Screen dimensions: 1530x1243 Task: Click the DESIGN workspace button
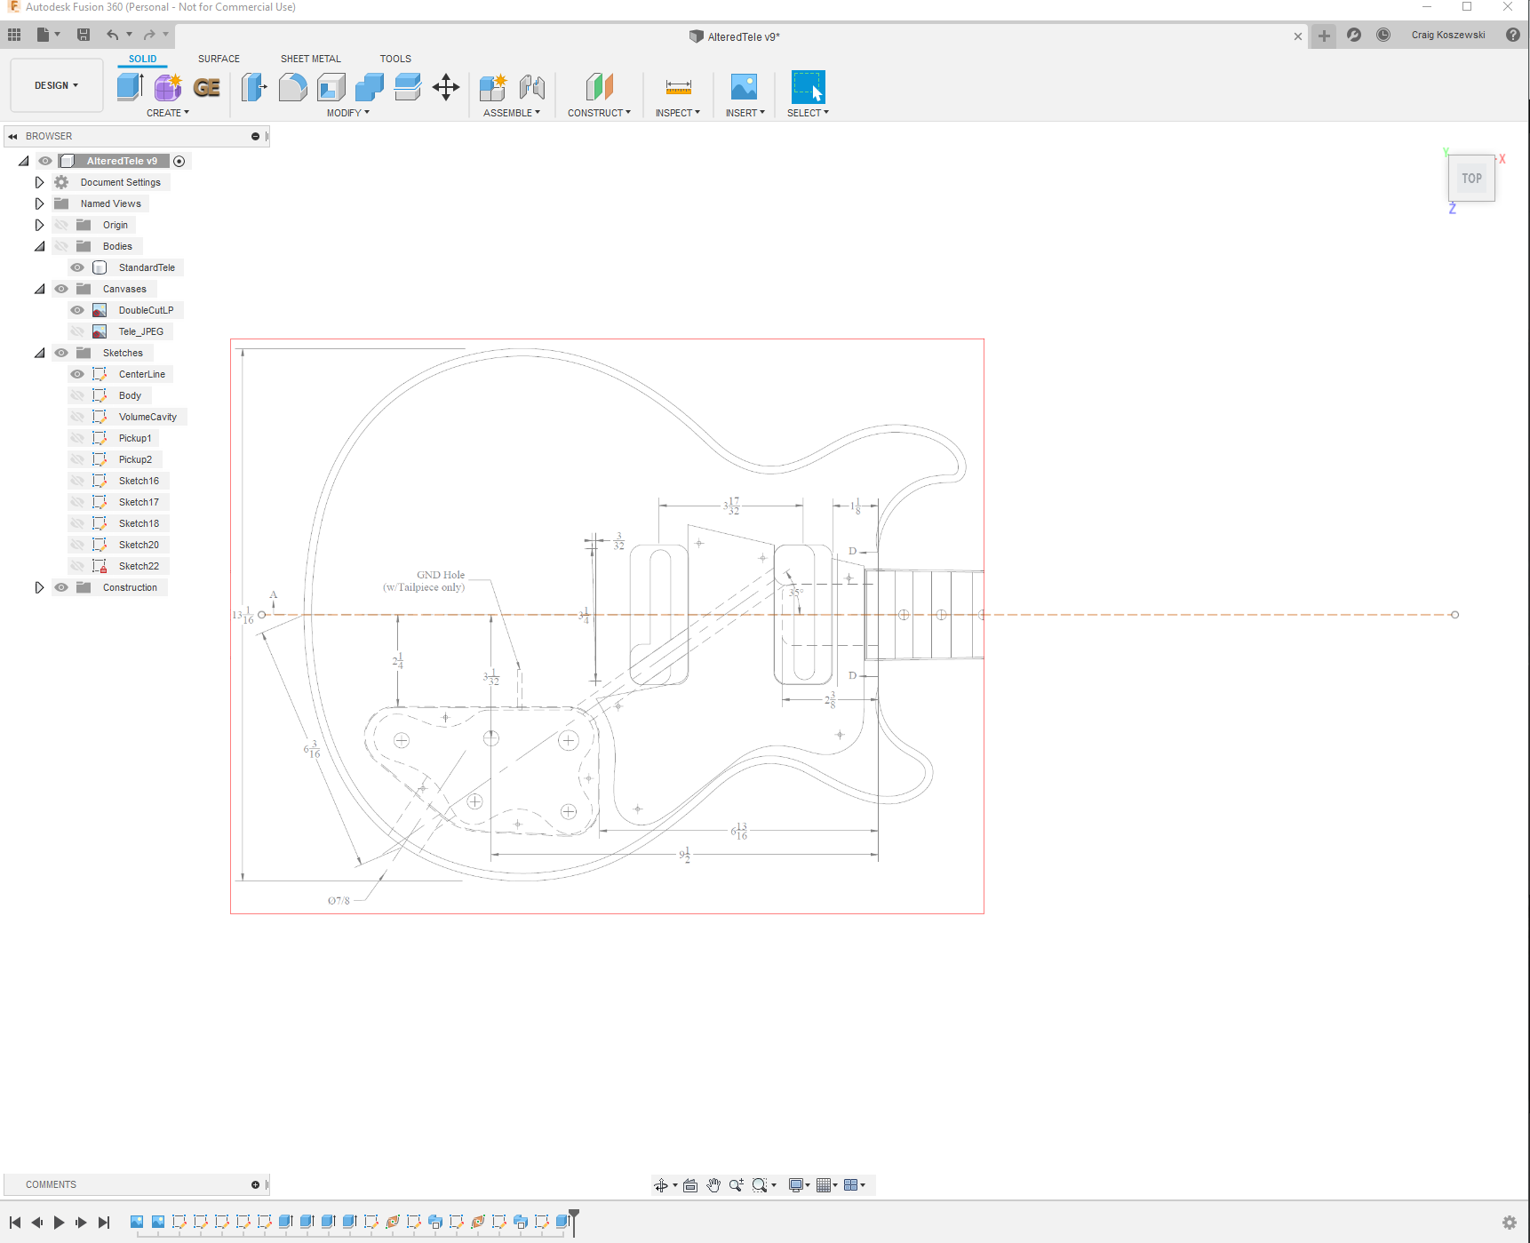pyautogui.click(x=56, y=85)
